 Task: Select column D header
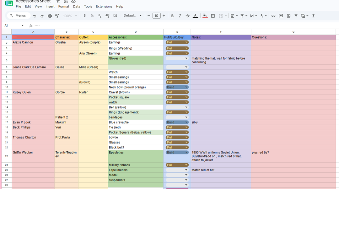tap(136, 32)
